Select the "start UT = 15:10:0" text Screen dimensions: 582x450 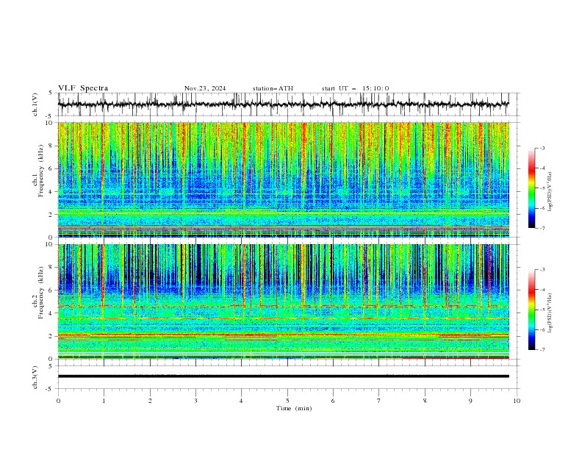point(355,88)
